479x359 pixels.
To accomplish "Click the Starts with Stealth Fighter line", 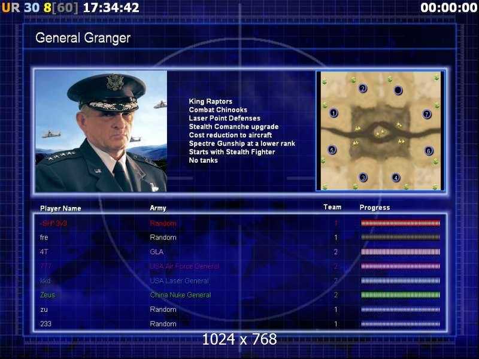I will point(232,152).
